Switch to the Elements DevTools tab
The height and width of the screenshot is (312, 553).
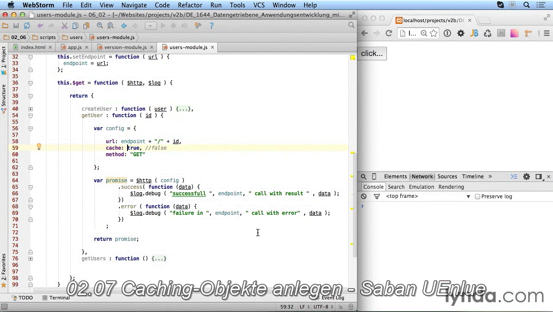point(396,177)
